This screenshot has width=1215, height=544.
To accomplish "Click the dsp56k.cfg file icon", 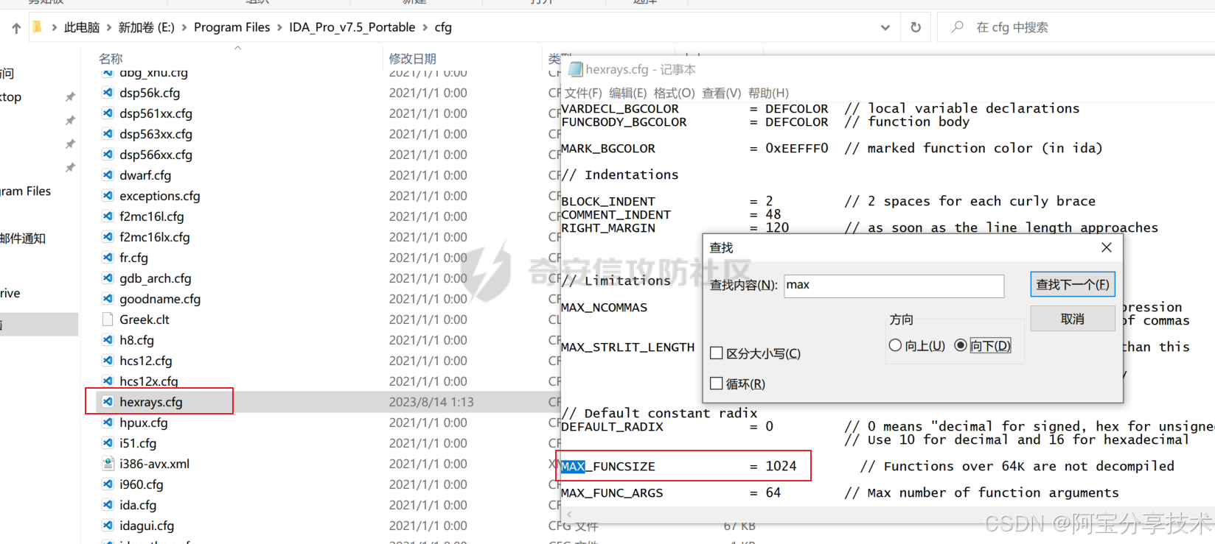I will (x=108, y=93).
